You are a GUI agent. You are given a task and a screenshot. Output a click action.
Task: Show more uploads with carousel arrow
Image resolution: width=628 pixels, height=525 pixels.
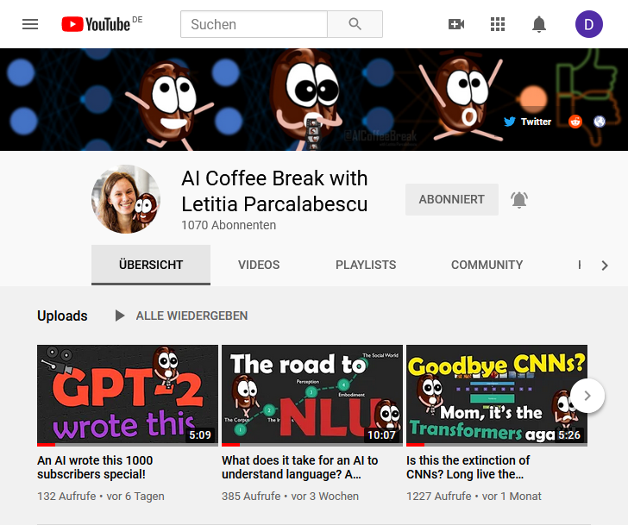(587, 396)
